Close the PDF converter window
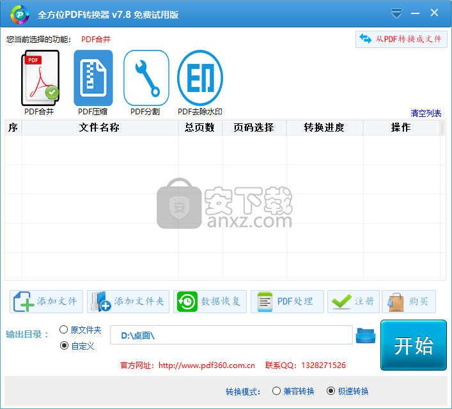This screenshot has height=409, width=452. click(x=434, y=13)
